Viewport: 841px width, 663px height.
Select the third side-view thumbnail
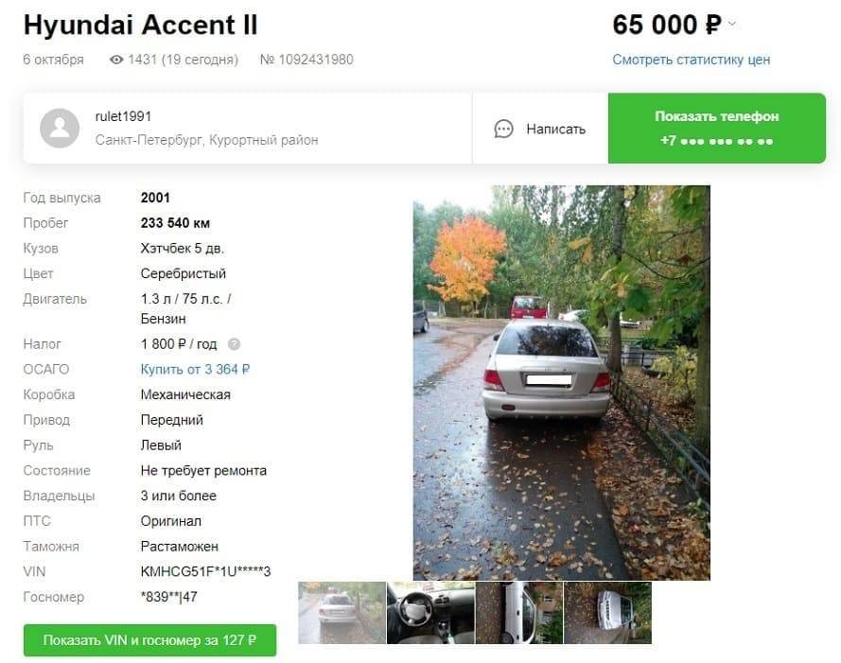(519, 613)
